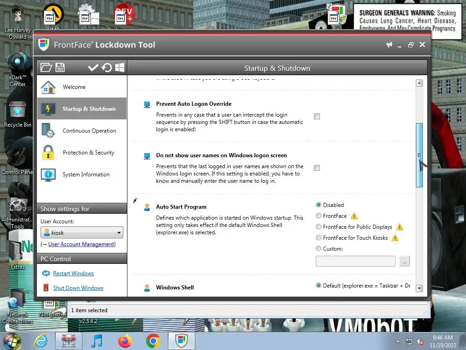
Task: Open Recycle Bin on the desktop
Action: 18,115
